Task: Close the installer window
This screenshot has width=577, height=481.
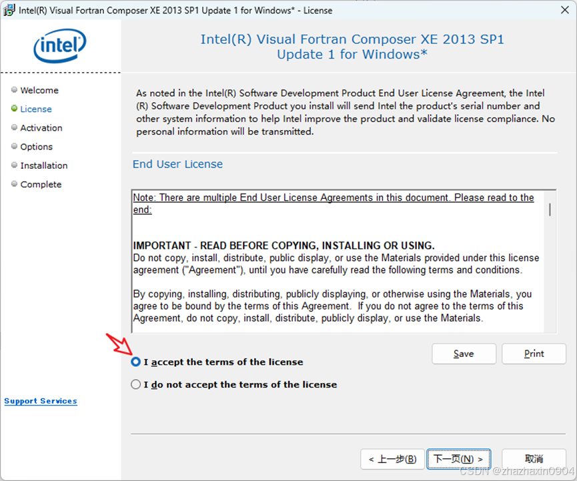Action: tap(565, 10)
